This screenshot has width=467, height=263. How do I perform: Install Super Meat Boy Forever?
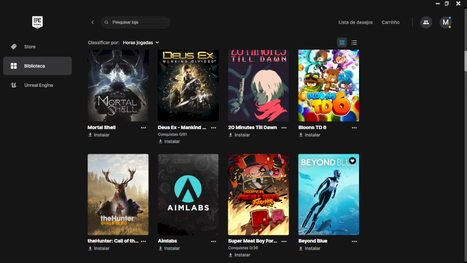pyautogui.click(x=239, y=255)
